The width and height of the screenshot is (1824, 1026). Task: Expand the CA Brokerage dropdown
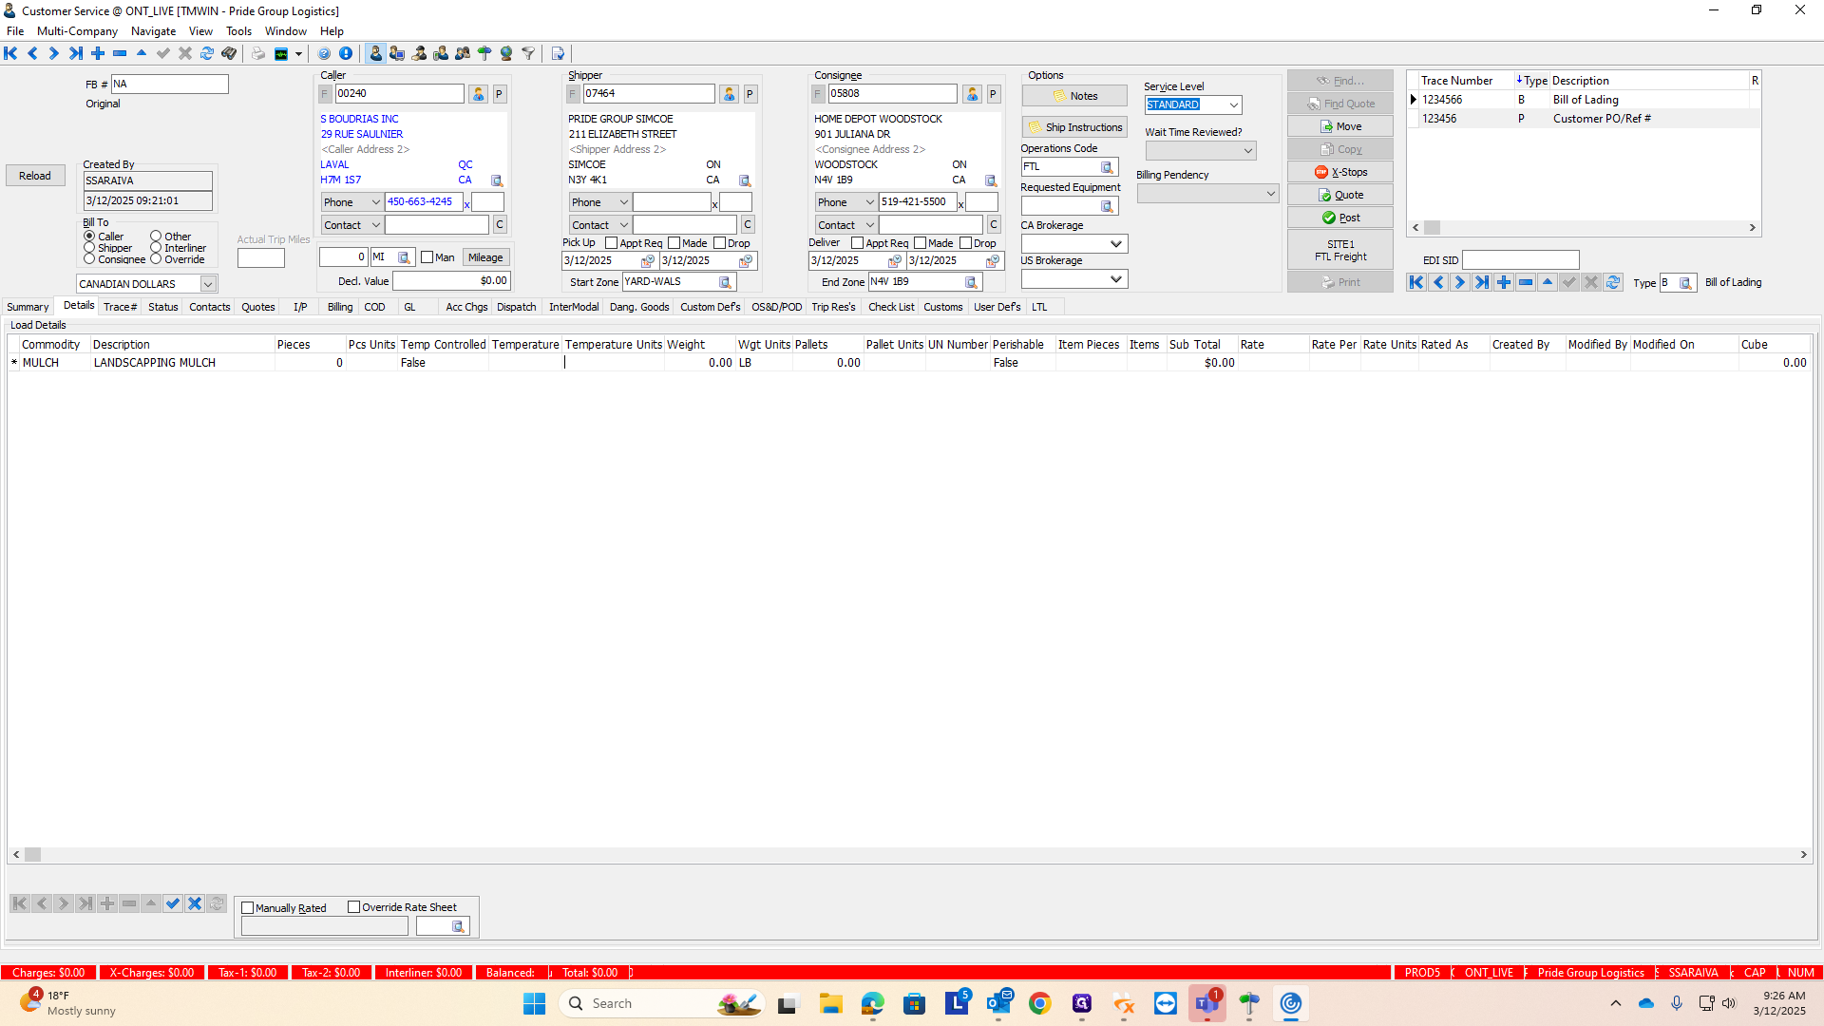coord(1116,244)
